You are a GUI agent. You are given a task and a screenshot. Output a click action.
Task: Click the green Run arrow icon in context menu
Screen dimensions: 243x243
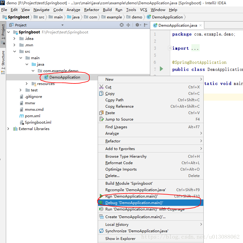(x=101, y=196)
